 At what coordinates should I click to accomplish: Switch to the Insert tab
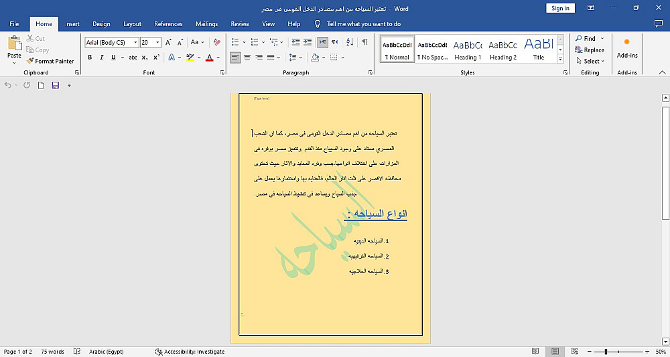[72, 24]
